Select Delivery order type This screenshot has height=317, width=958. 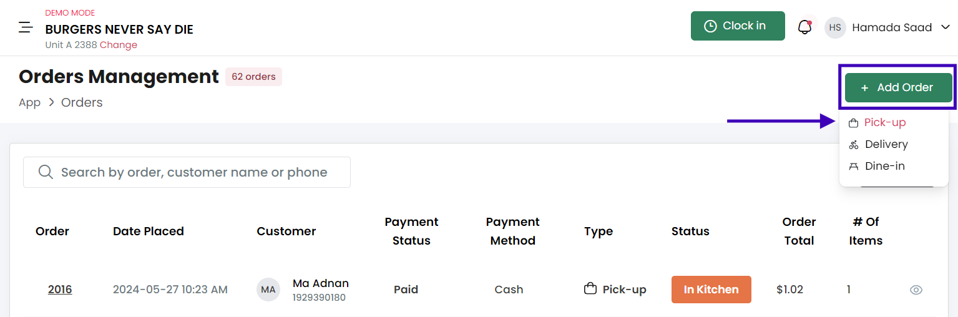[x=886, y=144]
